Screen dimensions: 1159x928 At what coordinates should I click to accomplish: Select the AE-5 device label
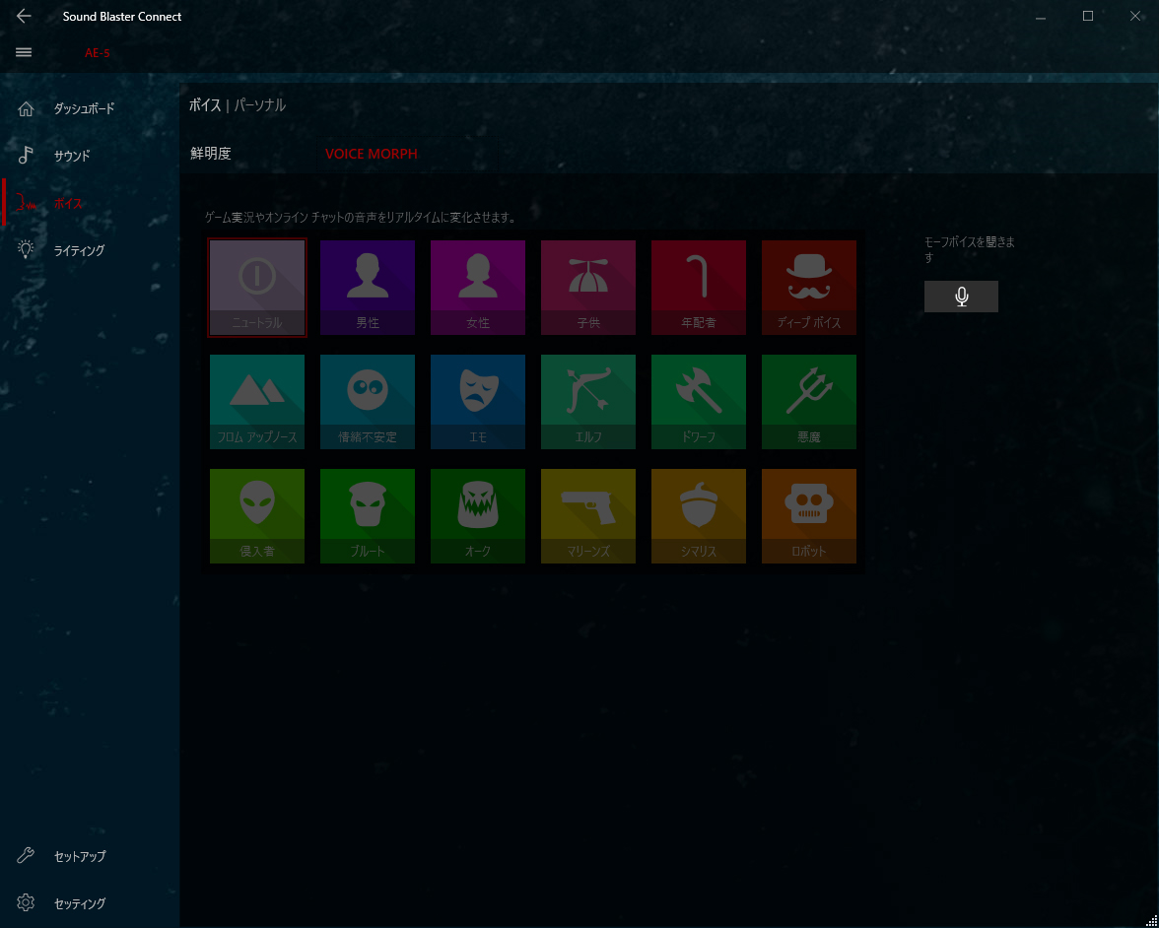coord(97,53)
